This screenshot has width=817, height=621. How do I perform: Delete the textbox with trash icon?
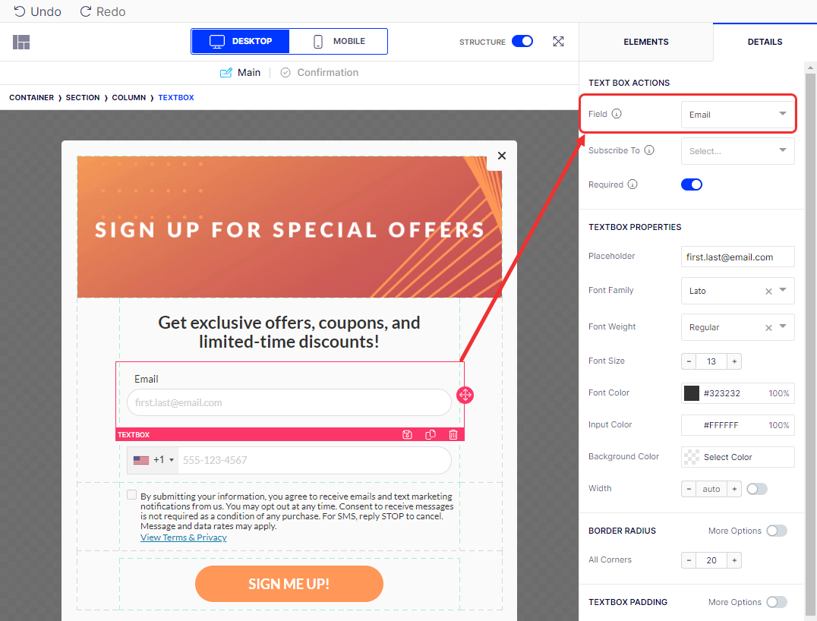pyautogui.click(x=453, y=434)
